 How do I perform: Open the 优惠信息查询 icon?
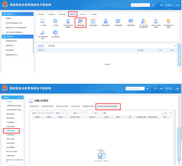pyautogui.click(x=131, y=22)
